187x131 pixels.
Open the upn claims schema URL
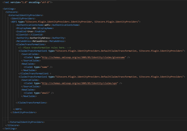[79, 83]
